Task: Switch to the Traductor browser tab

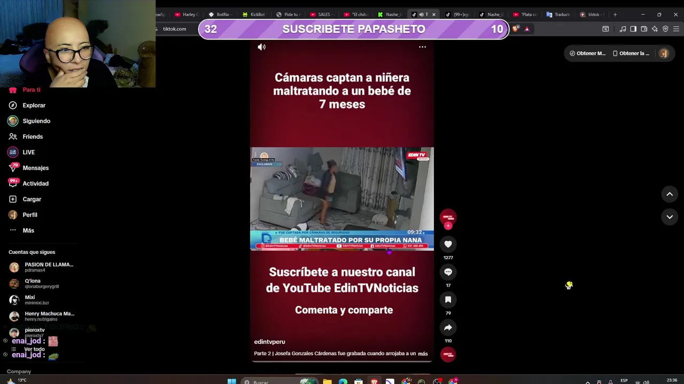Action: tap(558, 14)
